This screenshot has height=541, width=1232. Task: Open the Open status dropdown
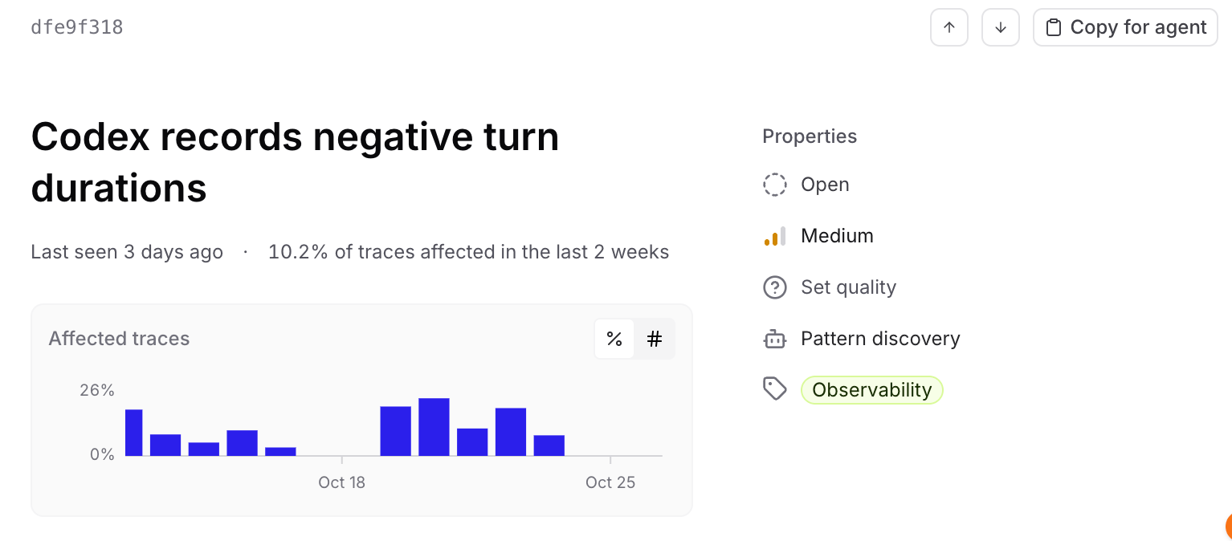806,185
